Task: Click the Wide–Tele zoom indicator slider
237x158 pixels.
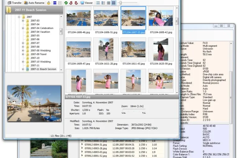Action: pos(134,111)
